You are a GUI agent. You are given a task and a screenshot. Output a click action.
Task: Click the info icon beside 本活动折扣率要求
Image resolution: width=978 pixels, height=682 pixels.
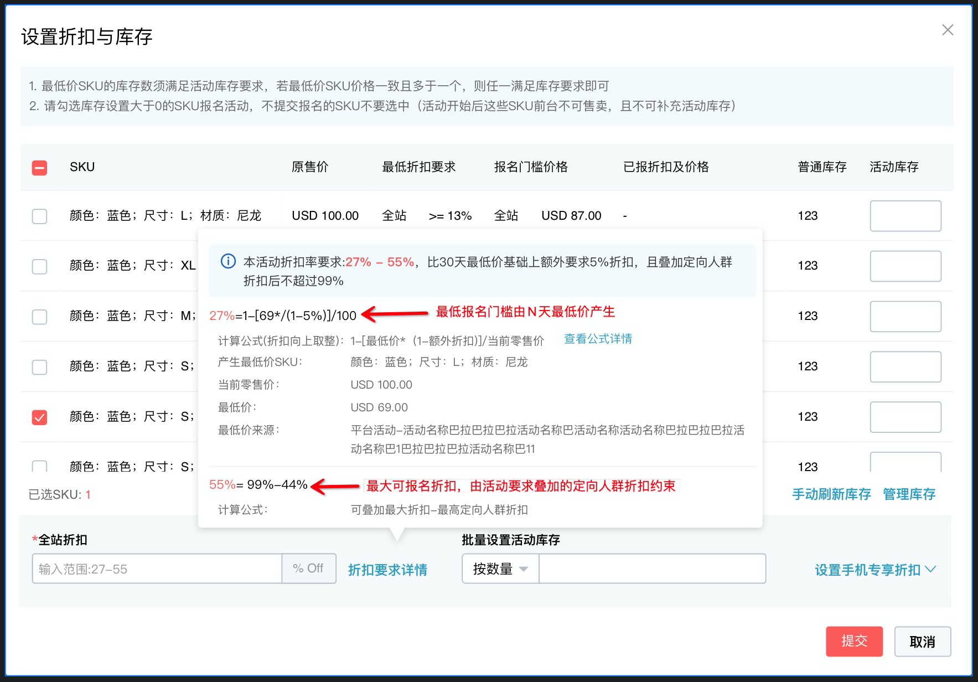pos(228,261)
